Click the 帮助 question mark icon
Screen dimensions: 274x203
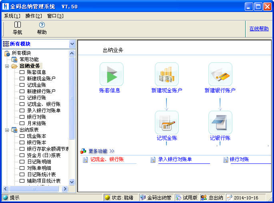(x=42, y=25)
